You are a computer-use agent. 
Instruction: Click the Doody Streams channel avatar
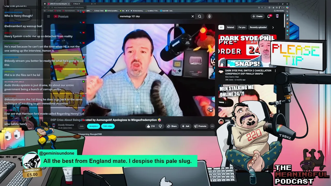[x=54, y=126]
